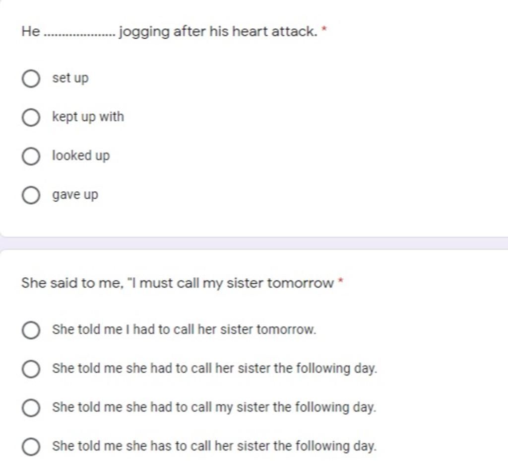Screen dimensions: 508x469
Task: Select the 'set up' radio button
Action: [x=31, y=78]
